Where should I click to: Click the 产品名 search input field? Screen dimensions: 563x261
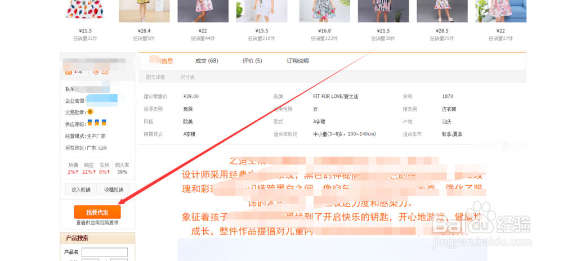105,252
